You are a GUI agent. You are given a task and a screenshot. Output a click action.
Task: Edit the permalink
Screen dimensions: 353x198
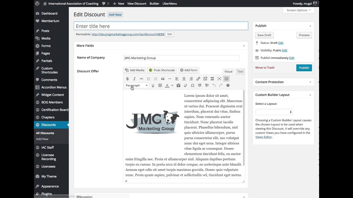tap(170, 34)
